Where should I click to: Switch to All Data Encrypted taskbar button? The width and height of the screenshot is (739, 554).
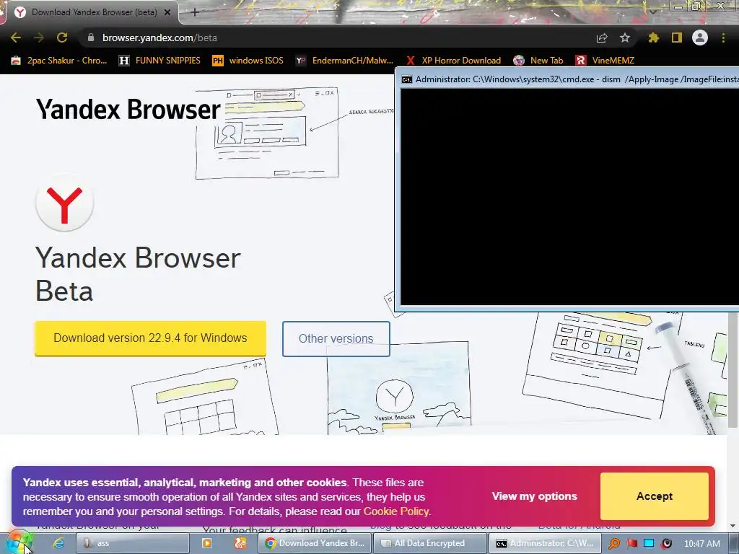click(430, 543)
